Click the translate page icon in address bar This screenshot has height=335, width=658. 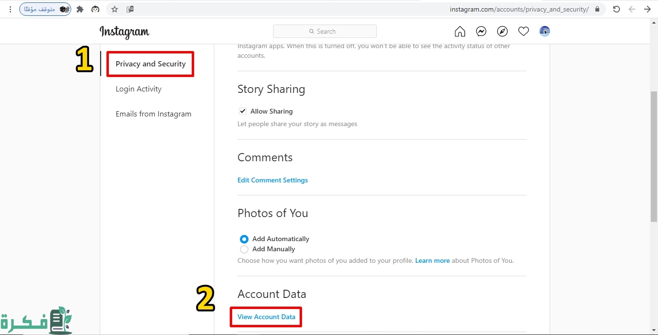pyautogui.click(x=130, y=9)
